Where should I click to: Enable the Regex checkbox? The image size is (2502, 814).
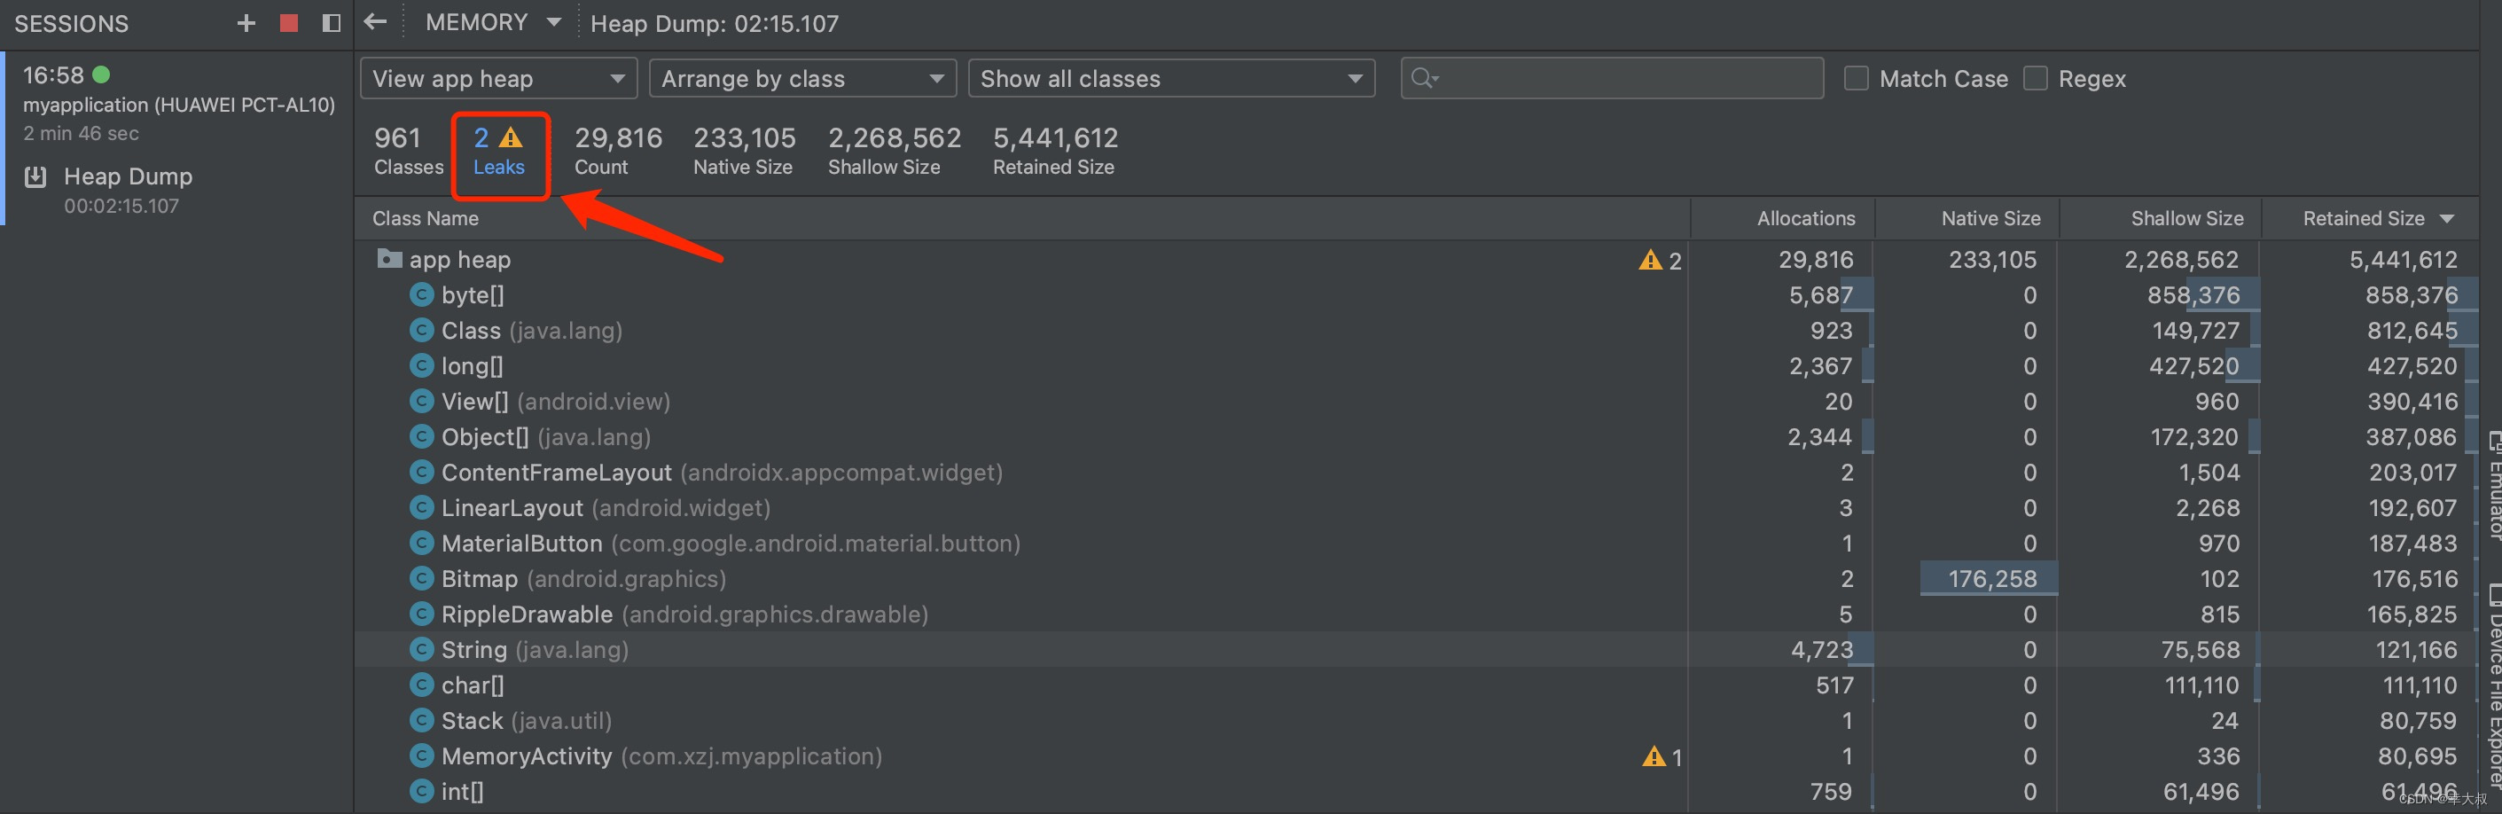pos(2035,78)
